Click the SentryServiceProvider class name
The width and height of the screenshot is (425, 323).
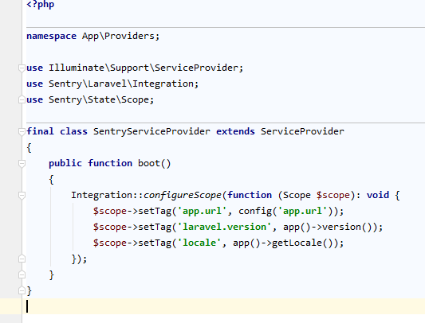tap(152, 131)
